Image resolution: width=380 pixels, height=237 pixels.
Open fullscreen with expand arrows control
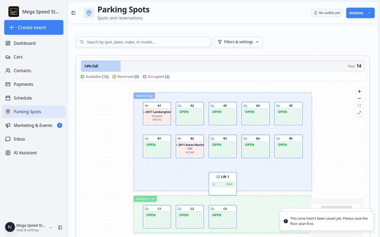pos(359,113)
